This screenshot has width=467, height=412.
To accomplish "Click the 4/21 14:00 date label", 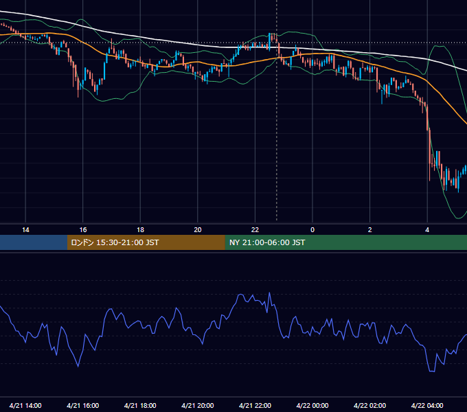I will point(25,405).
